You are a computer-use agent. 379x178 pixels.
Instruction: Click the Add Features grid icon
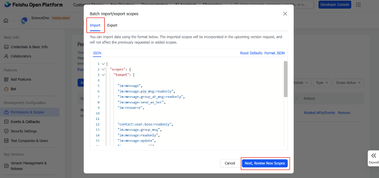pyautogui.click(x=6, y=80)
